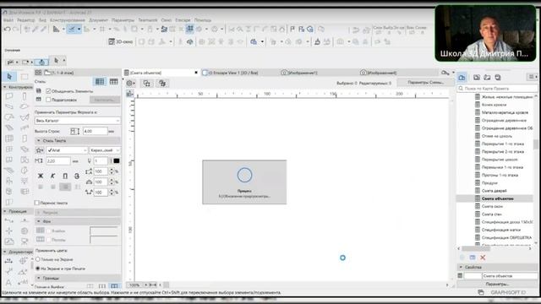This screenshot has height=304, width=541.
Task: Click the bold Ж text style icon
Action: point(41,176)
